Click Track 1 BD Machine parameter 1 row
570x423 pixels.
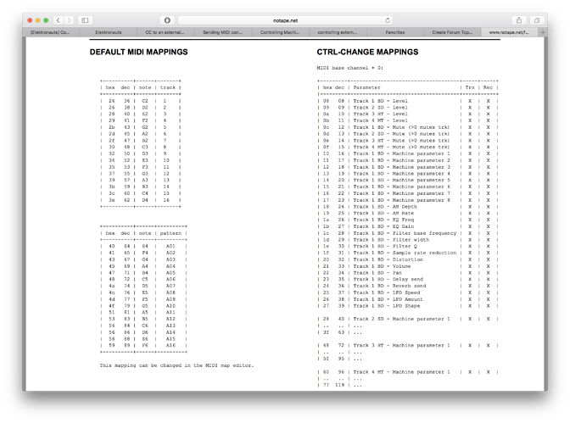pyautogui.click(x=408, y=153)
